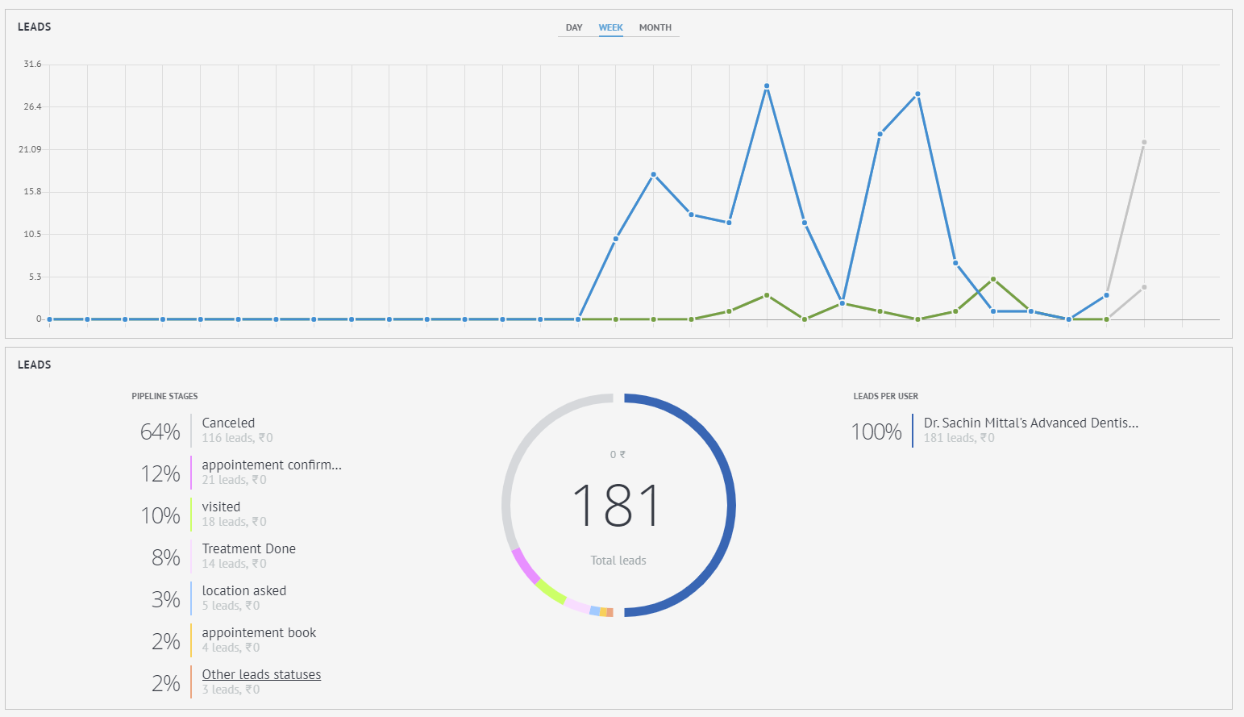Screen dimensions: 1244x717
Task: Click 3 leads under Other leads statuses
Action: tap(231, 690)
